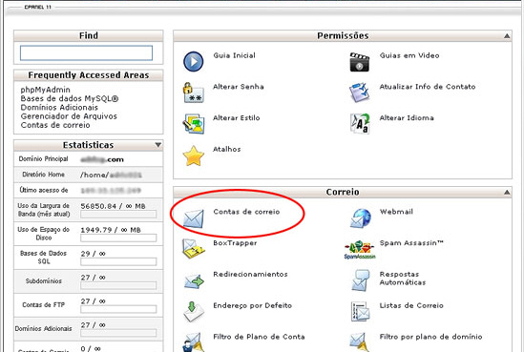Open Gerenciador de Arquivos link
The image size is (524, 352).
pos(69,116)
